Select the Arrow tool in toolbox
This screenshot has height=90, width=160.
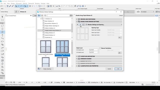[2, 17]
